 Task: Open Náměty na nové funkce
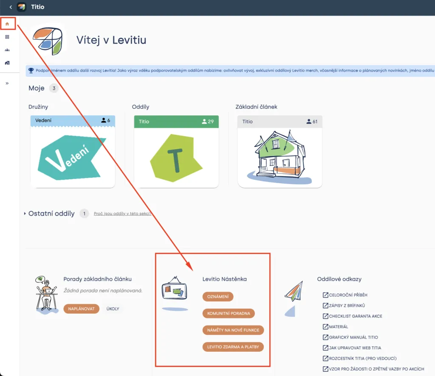tap(233, 330)
